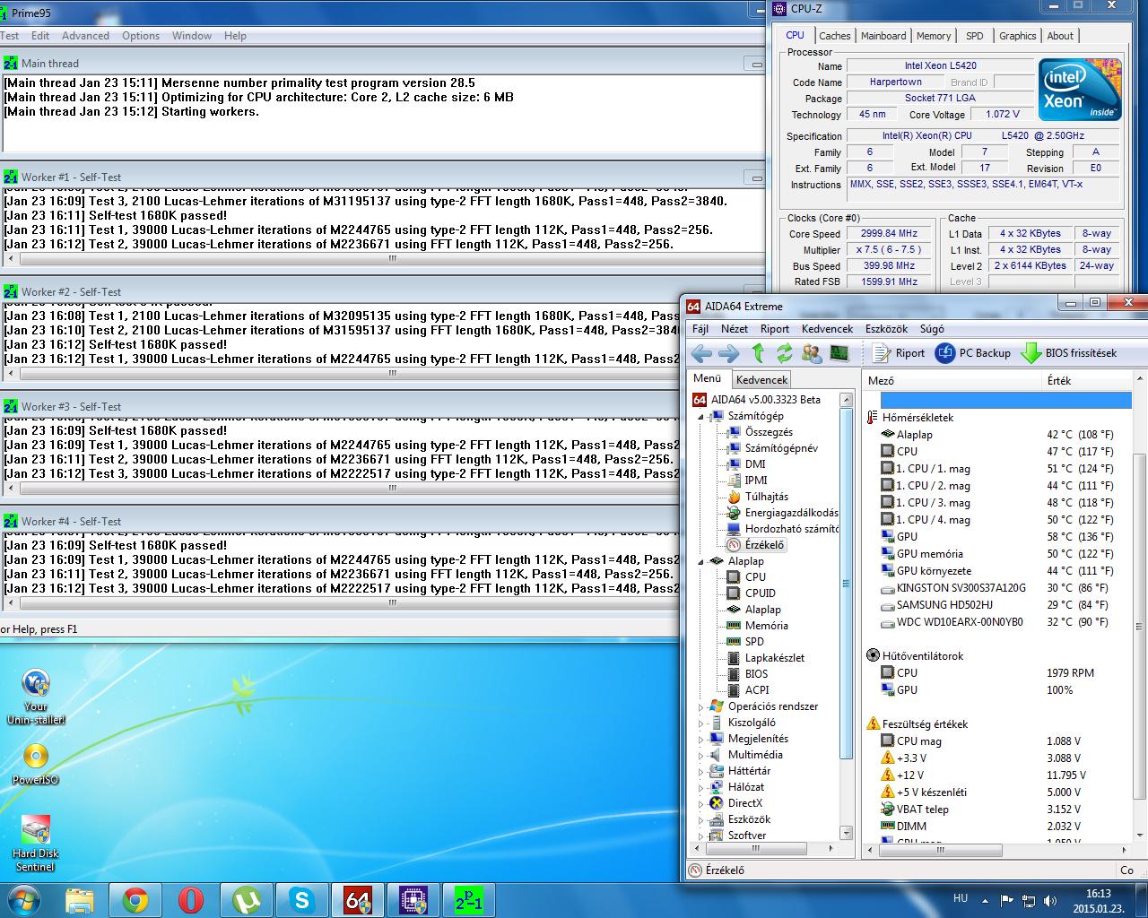Open Advanced menu in Prime95
Screen dimensions: 1148x918
pyautogui.click(x=85, y=36)
